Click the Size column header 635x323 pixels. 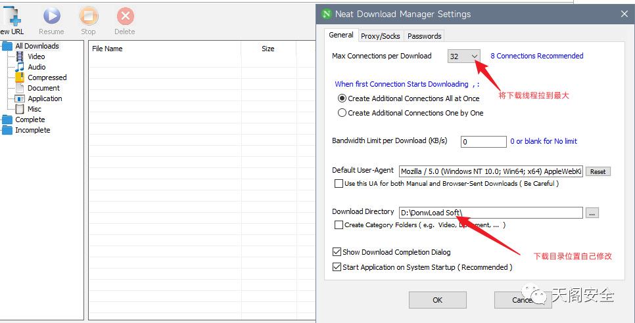(268, 49)
